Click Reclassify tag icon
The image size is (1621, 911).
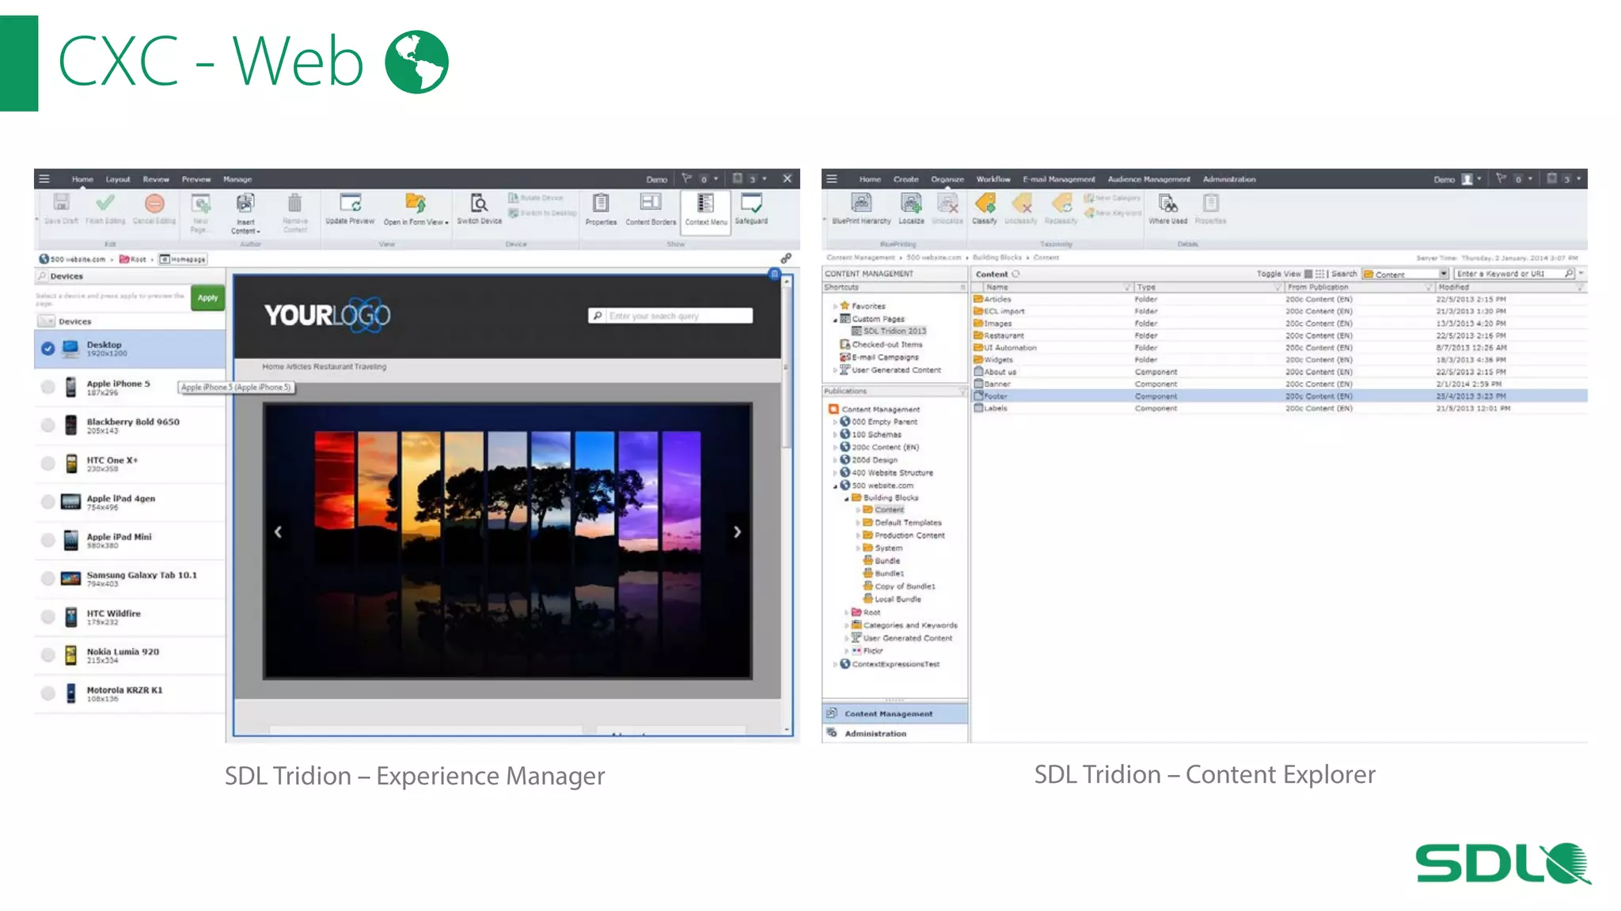(x=1061, y=203)
